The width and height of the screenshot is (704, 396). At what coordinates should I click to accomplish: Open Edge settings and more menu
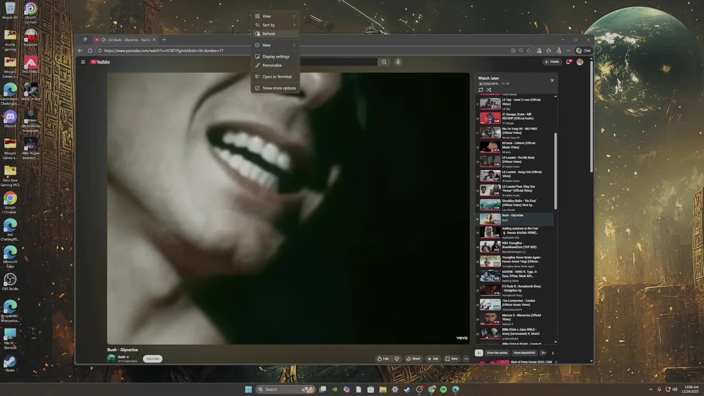tap(569, 51)
